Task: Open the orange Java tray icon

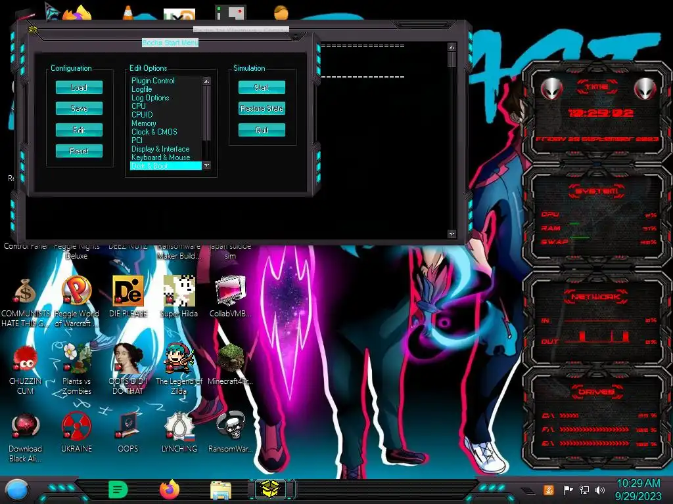Action: click(548, 490)
